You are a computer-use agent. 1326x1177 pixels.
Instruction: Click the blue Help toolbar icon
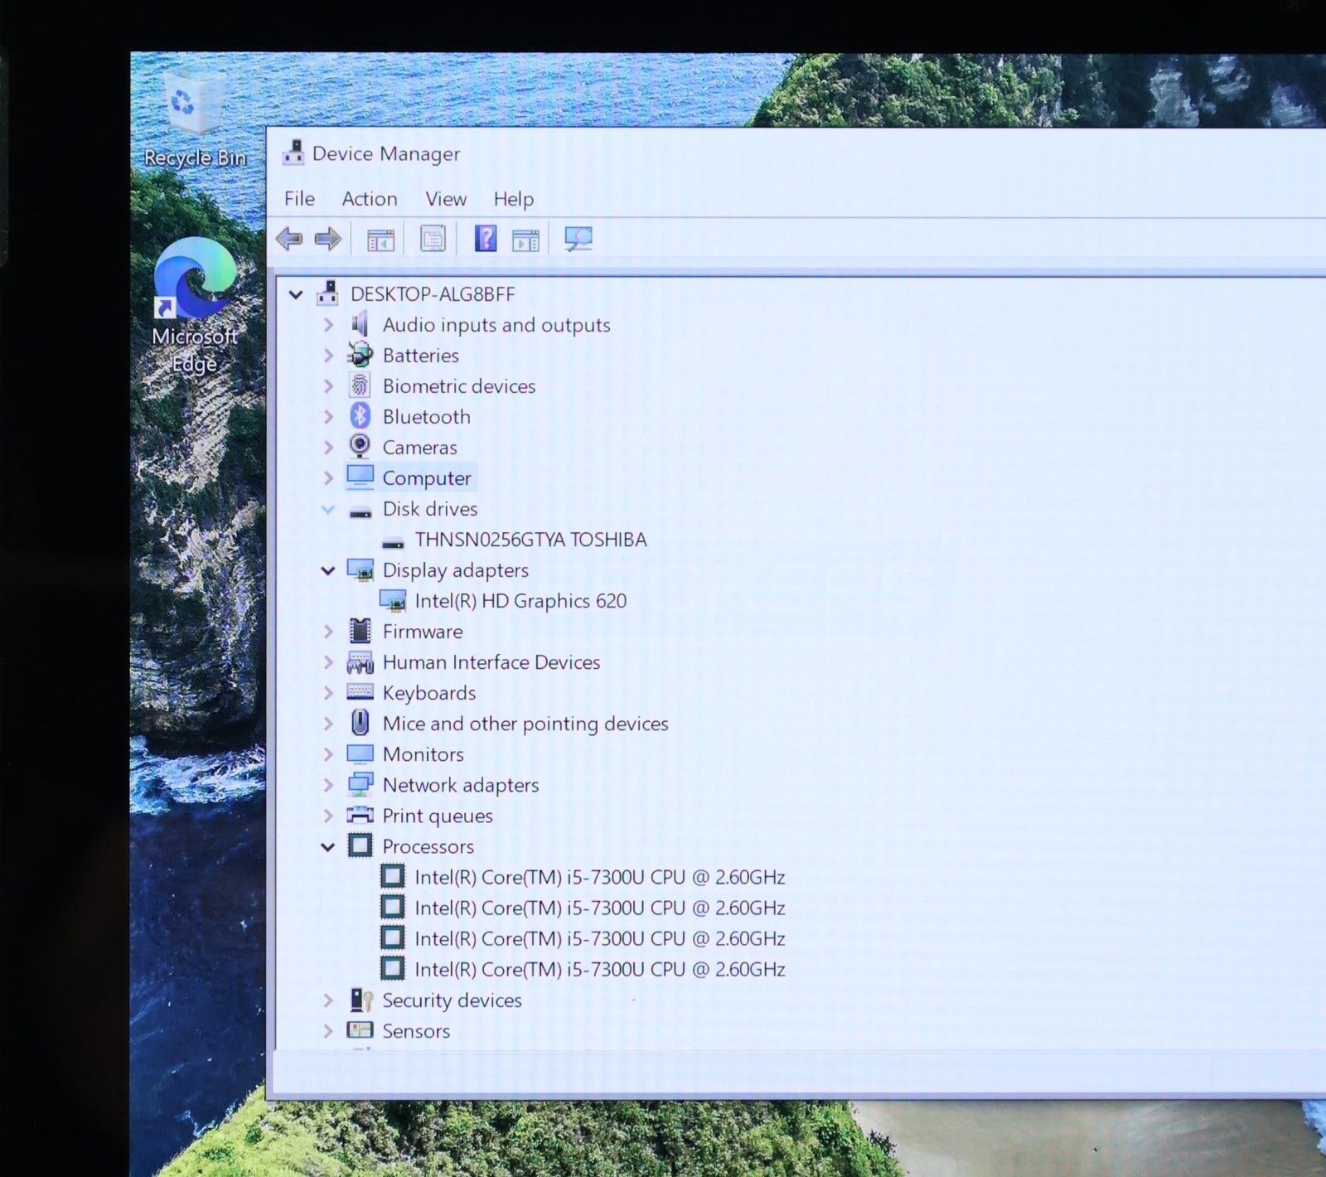click(486, 239)
